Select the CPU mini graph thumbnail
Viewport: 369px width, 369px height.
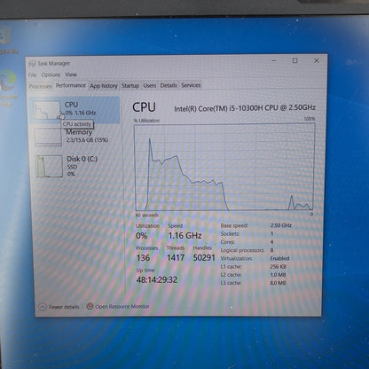(x=47, y=110)
